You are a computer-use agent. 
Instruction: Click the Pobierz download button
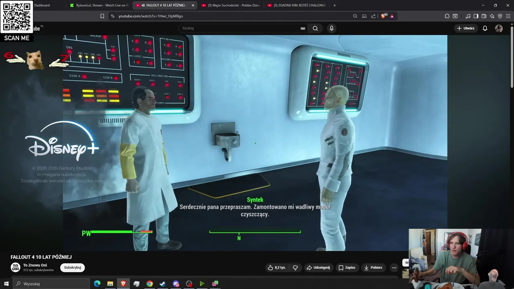[x=373, y=267]
